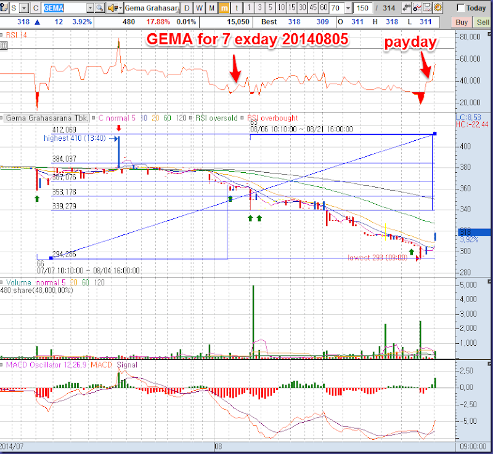Image resolution: width=493 pixels, height=454 pixels.
Task: Open the S market type dropdown
Action: point(24,8)
